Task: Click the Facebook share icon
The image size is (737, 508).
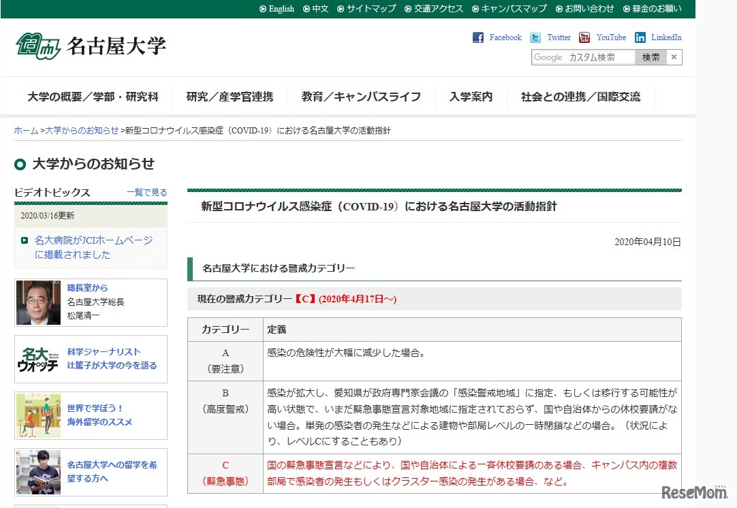Action: coord(479,37)
